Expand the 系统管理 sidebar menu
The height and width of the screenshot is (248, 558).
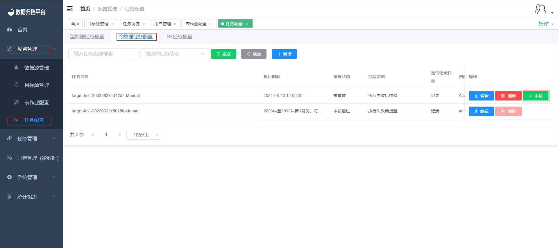click(x=54, y=177)
